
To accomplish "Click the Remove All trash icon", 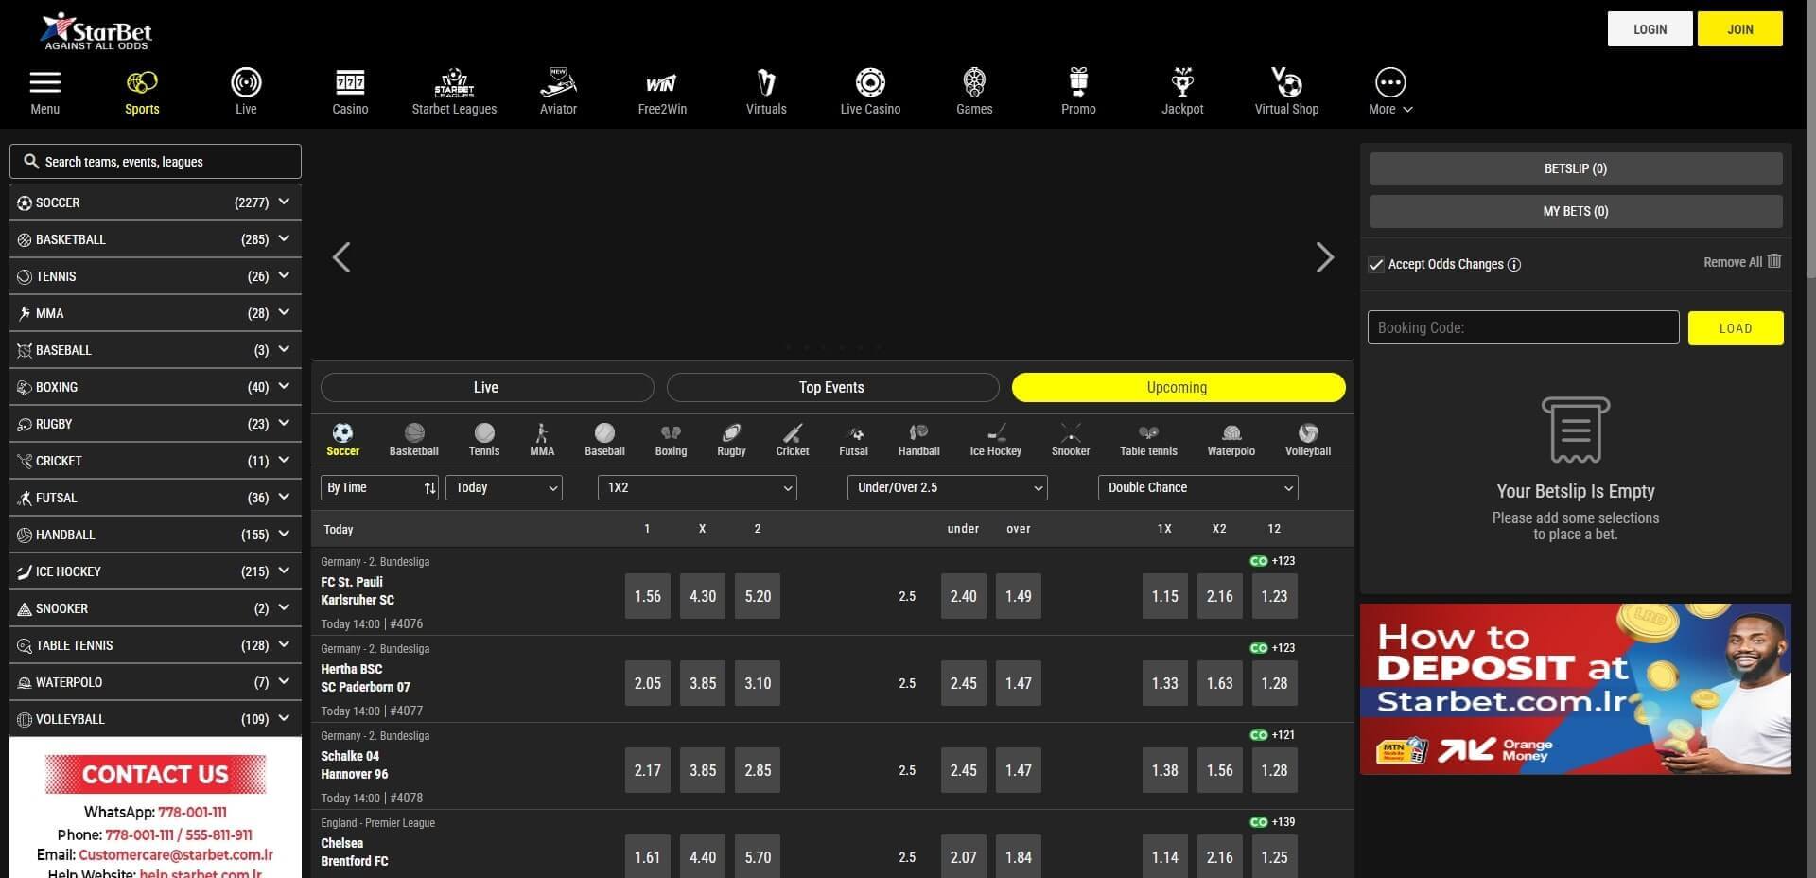I will [1774, 261].
